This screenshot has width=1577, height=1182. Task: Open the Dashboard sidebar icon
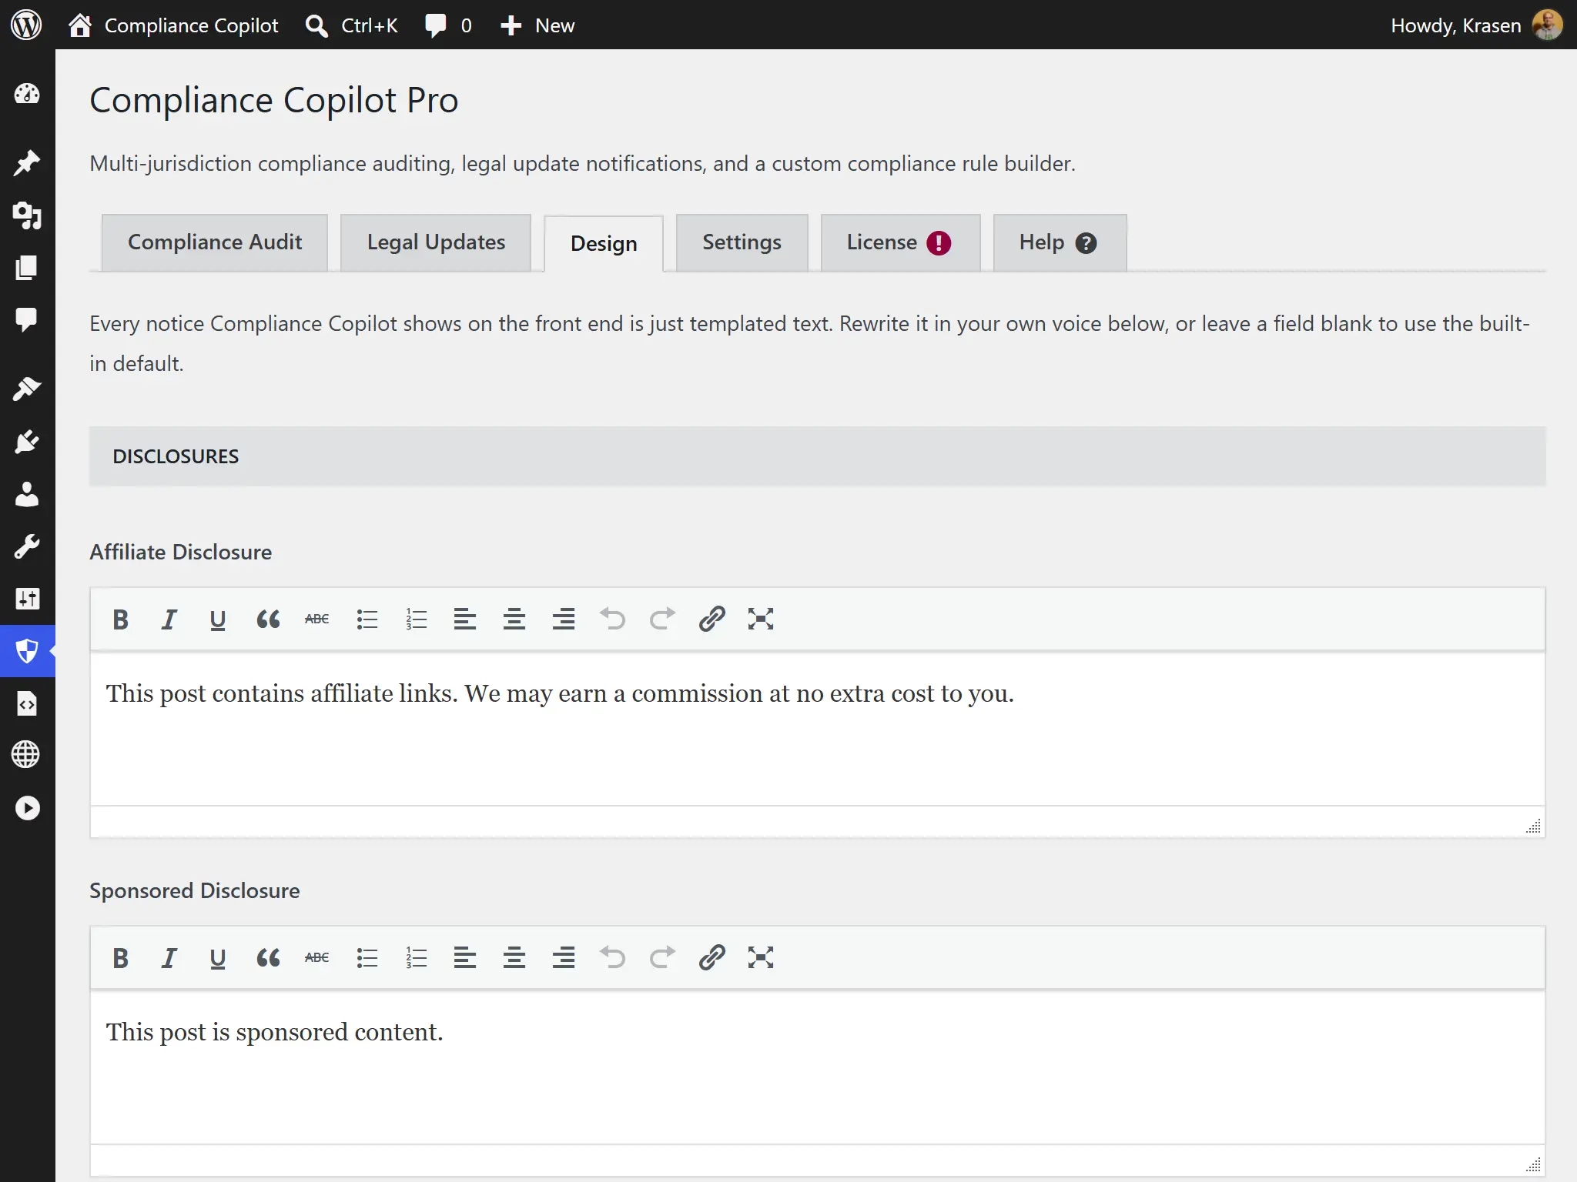click(x=27, y=94)
